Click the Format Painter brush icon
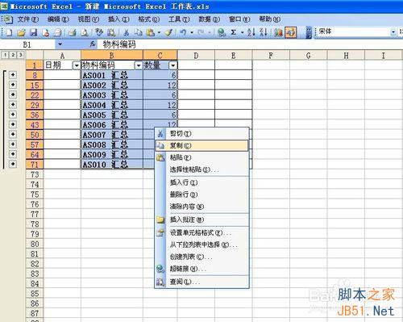This screenshot has height=322, width=403. pyautogui.click(x=168, y=32)
